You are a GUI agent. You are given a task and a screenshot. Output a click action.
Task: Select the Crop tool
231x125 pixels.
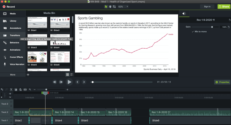[x=114, y=7]
